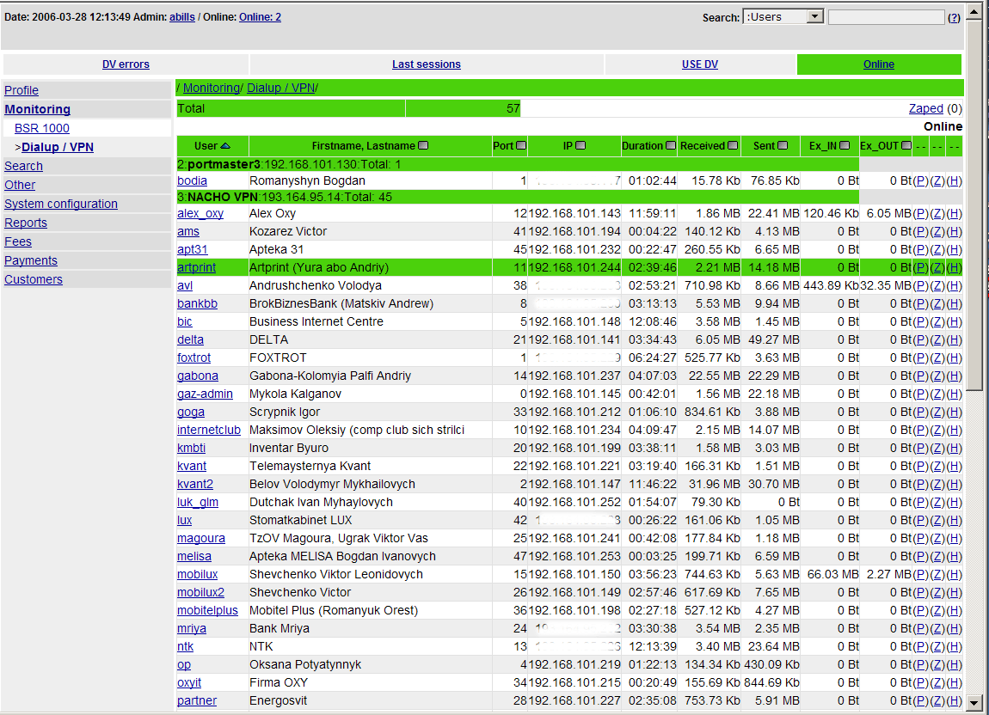Viewport: 989px width, 715px height.
Task: Click (P) link for bodia row
Action: (x=921, y=181)
